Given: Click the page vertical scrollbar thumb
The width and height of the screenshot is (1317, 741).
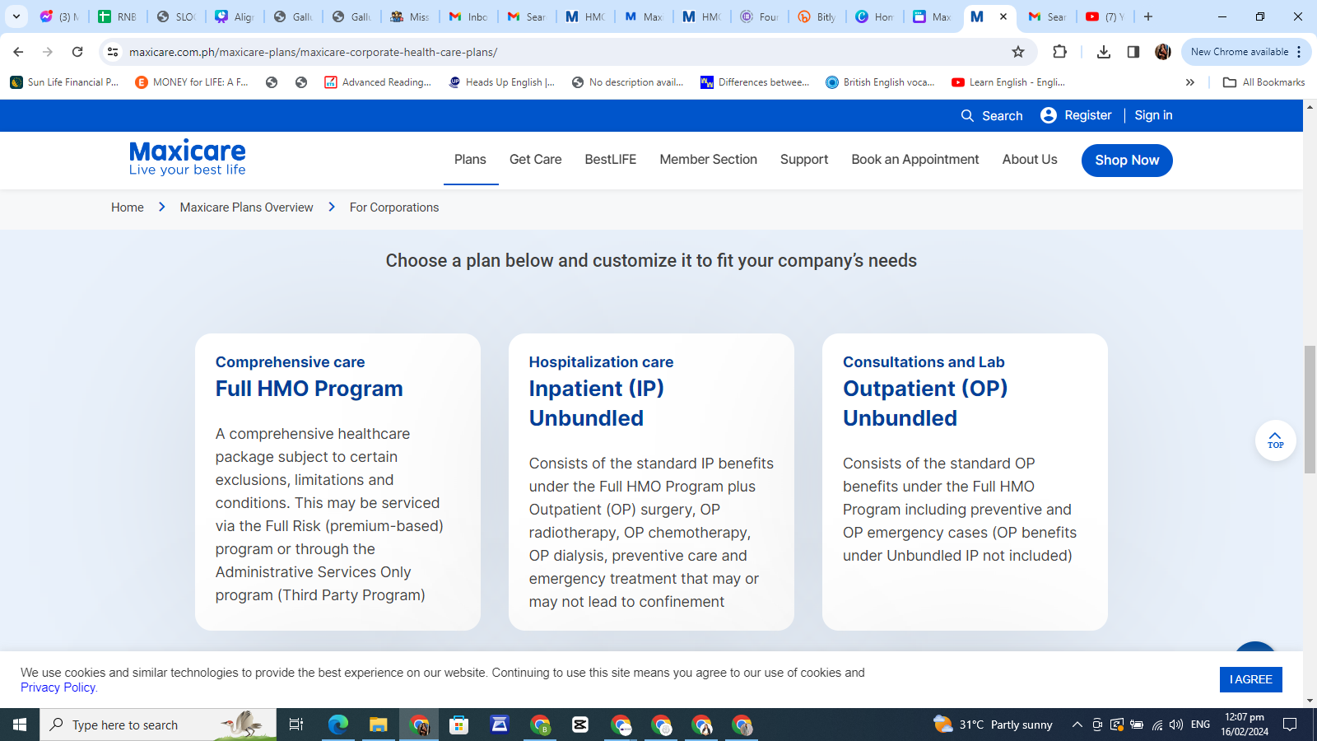Looking at the screenshot, I should click(x=1310, y=409).
